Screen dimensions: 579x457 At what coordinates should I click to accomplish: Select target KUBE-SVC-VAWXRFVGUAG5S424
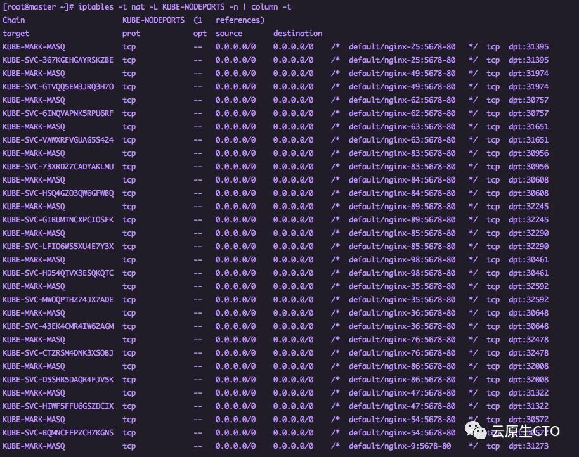(x=58, y=140)
